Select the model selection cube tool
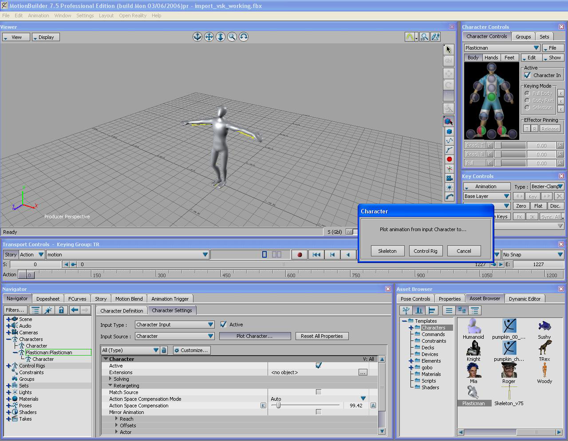This screenshot has height=441, width=568. point(448,121)
